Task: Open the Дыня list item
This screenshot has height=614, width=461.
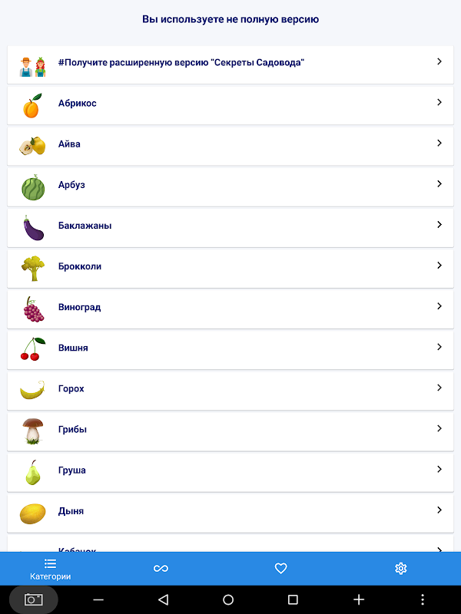Action: (x=230, y=513)
